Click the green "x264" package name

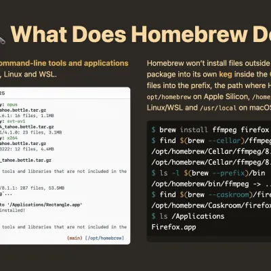(12, 138)
